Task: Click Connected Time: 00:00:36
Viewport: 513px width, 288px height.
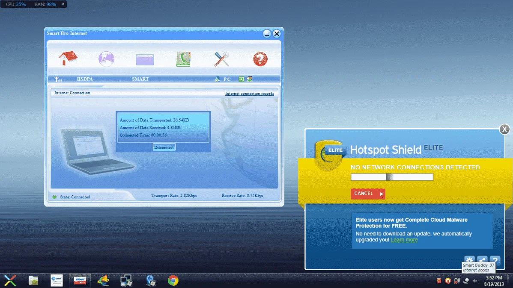Action: point(143,135)
